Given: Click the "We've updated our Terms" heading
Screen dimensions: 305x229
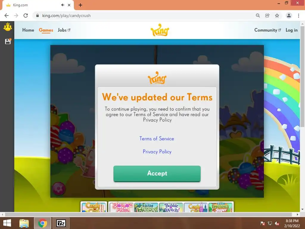Looking at the screenshot, I should [157, 97].
